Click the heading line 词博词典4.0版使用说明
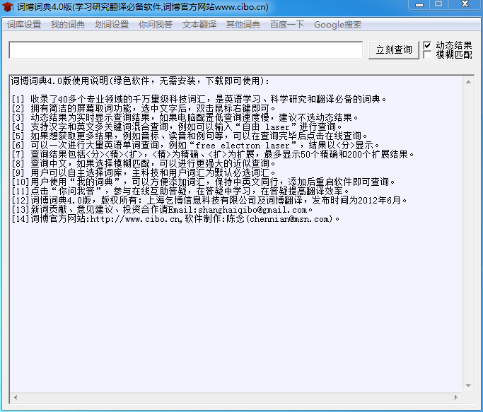483x412 pixels. (140, 81)
